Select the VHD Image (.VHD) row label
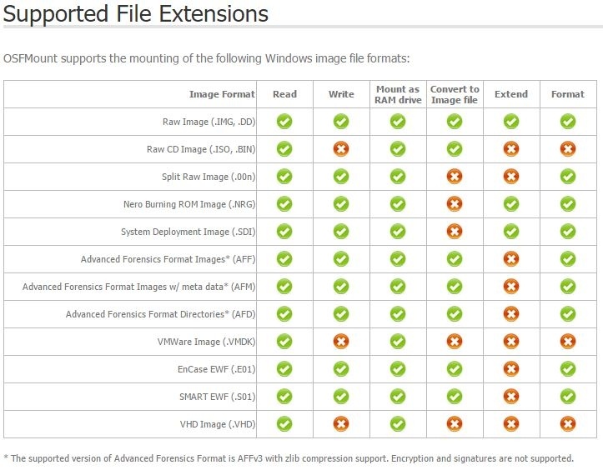The width and height of the screenshot is (603, 470). (218, 424)
